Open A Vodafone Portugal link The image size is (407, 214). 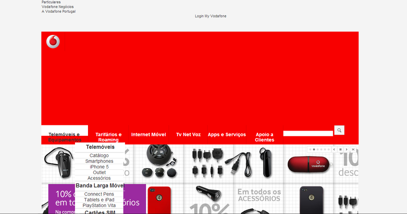(59, 11)
